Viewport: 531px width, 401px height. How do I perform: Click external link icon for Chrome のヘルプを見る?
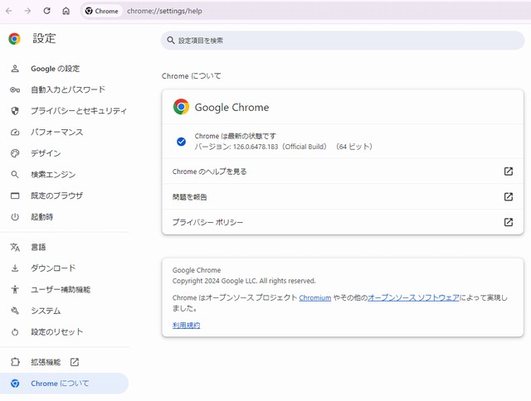pos(509,172)
